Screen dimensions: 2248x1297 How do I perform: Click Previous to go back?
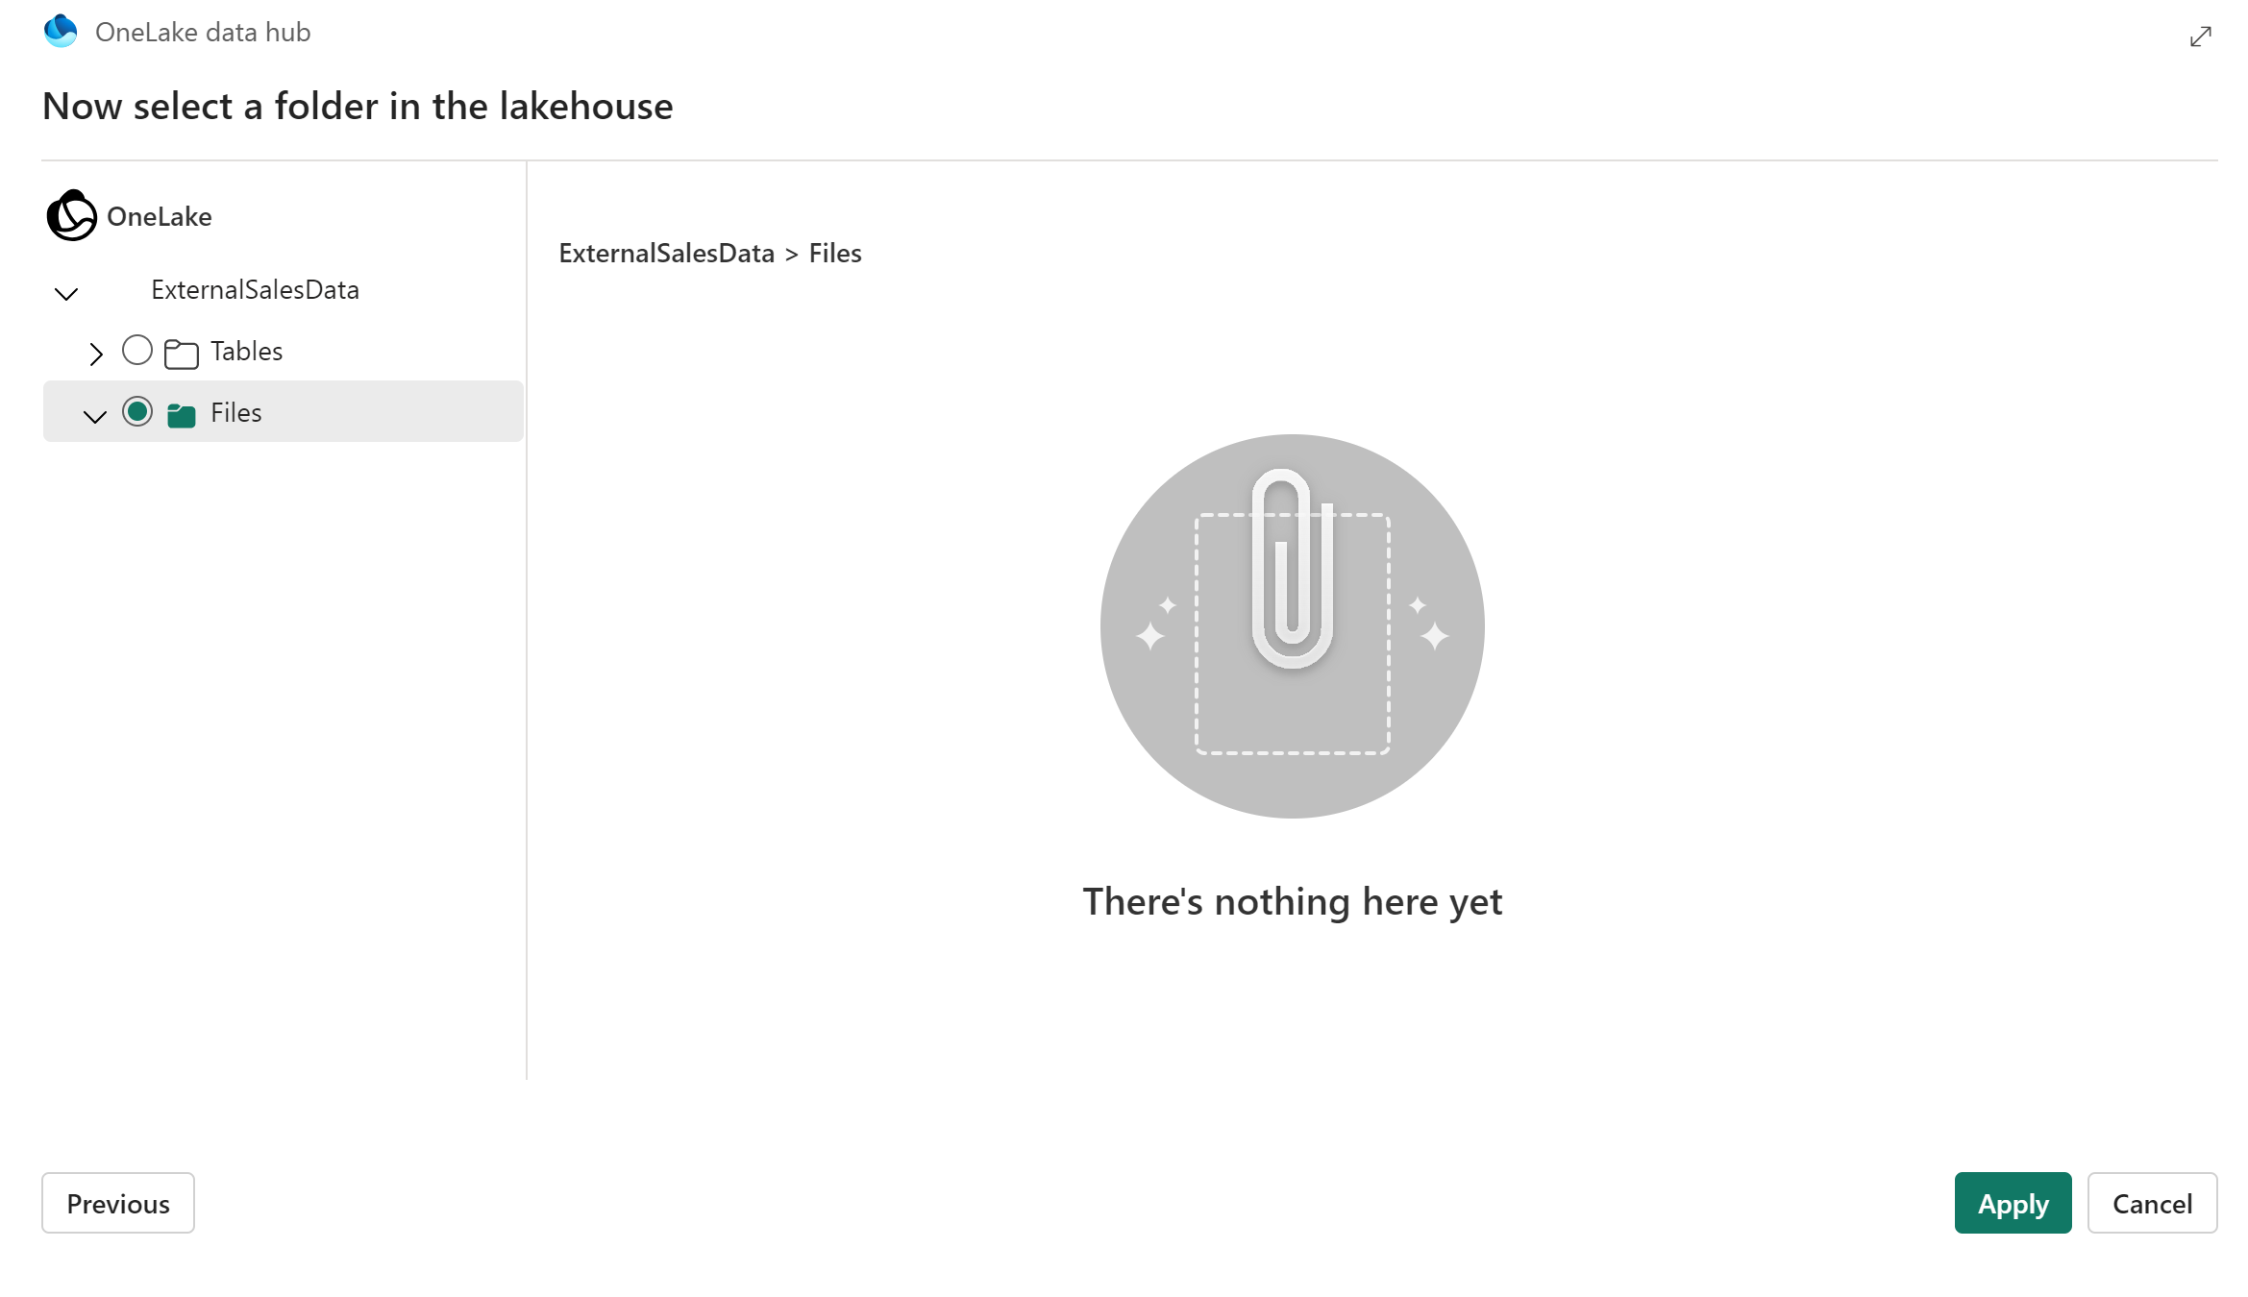click(x=117, y=1203)
